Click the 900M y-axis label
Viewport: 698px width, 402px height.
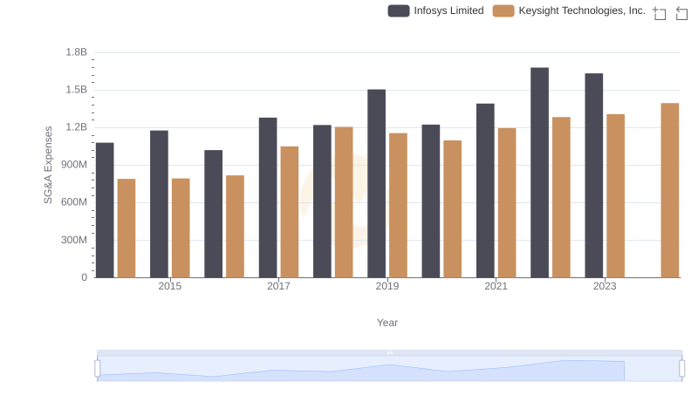(74, 165)
